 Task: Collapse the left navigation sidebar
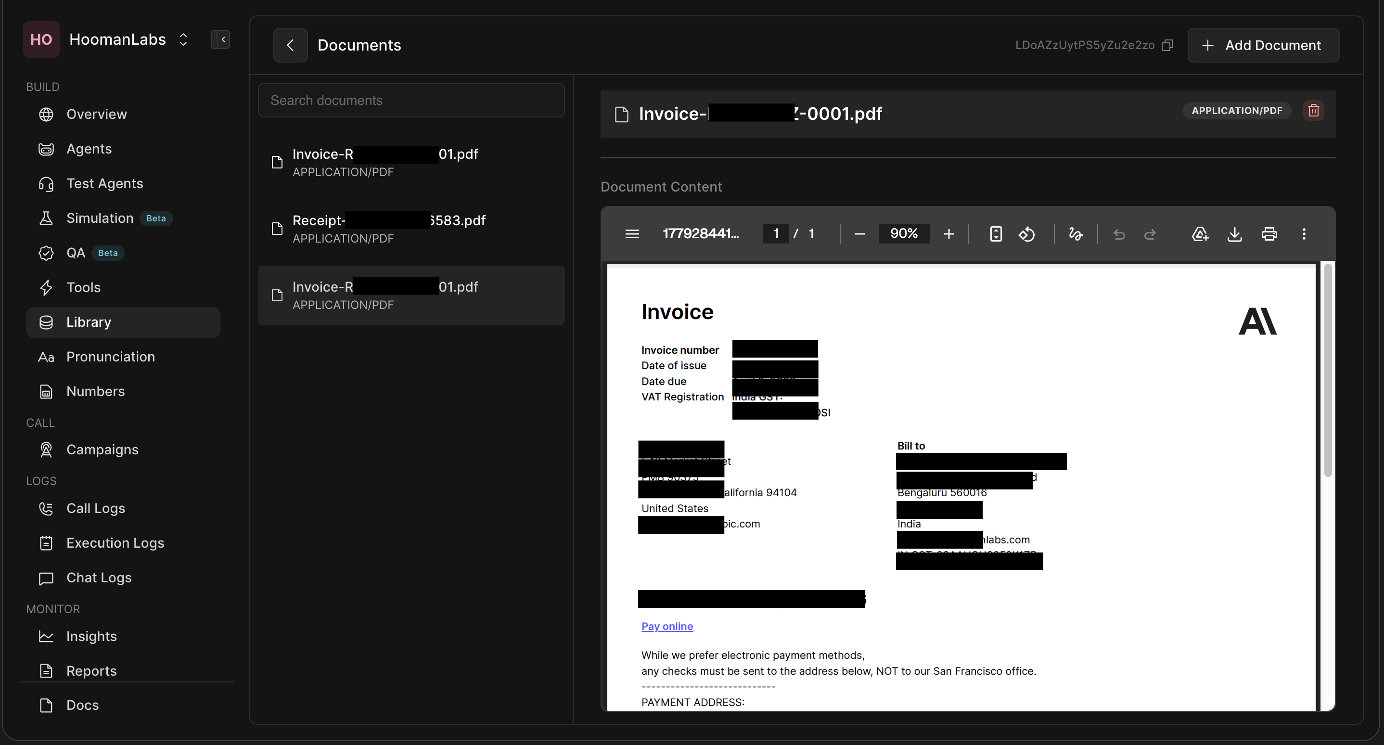pyautogui.click(x=220, y=39)
